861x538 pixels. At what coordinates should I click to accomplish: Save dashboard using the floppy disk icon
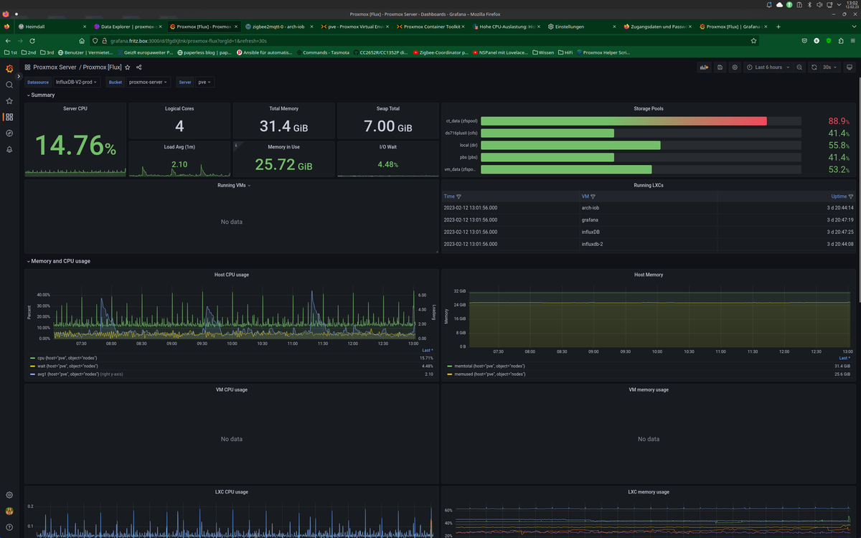(x=720, y=67)
